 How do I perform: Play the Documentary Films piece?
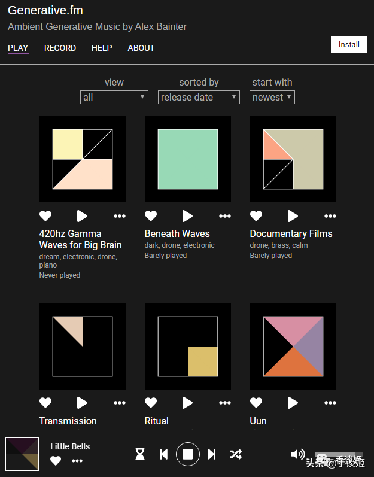pos(293,216)
